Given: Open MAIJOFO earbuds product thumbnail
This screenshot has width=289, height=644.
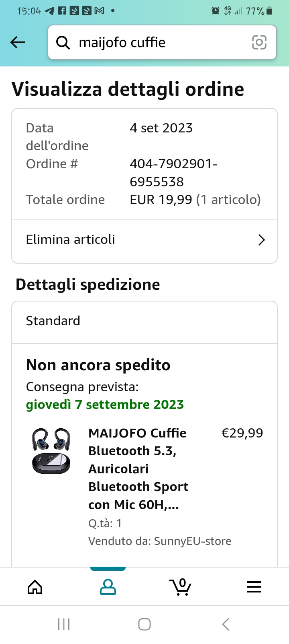Looking at the screenshot, I should [x=51, y=451].
